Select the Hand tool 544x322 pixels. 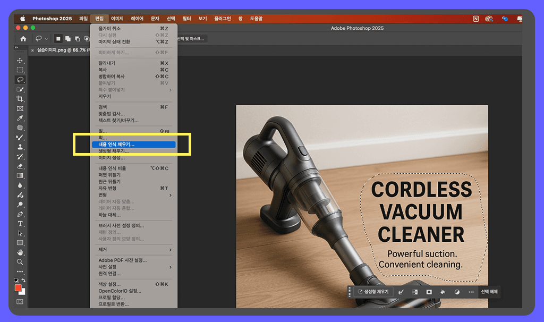pyautogui.click(x=20, y=252)
